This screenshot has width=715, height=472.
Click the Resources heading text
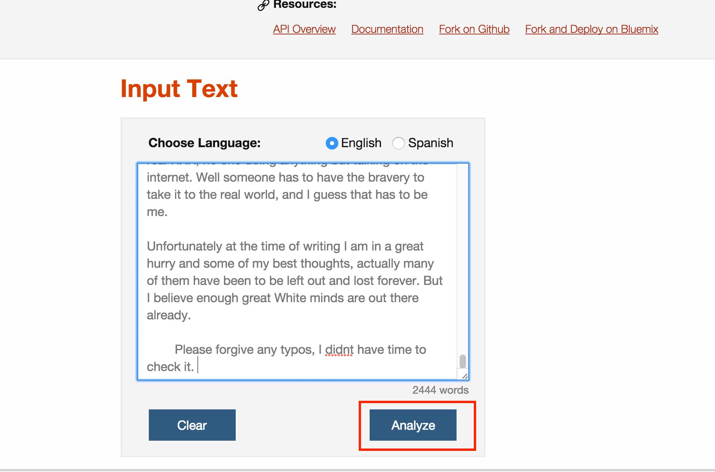[x=305, y=4]
